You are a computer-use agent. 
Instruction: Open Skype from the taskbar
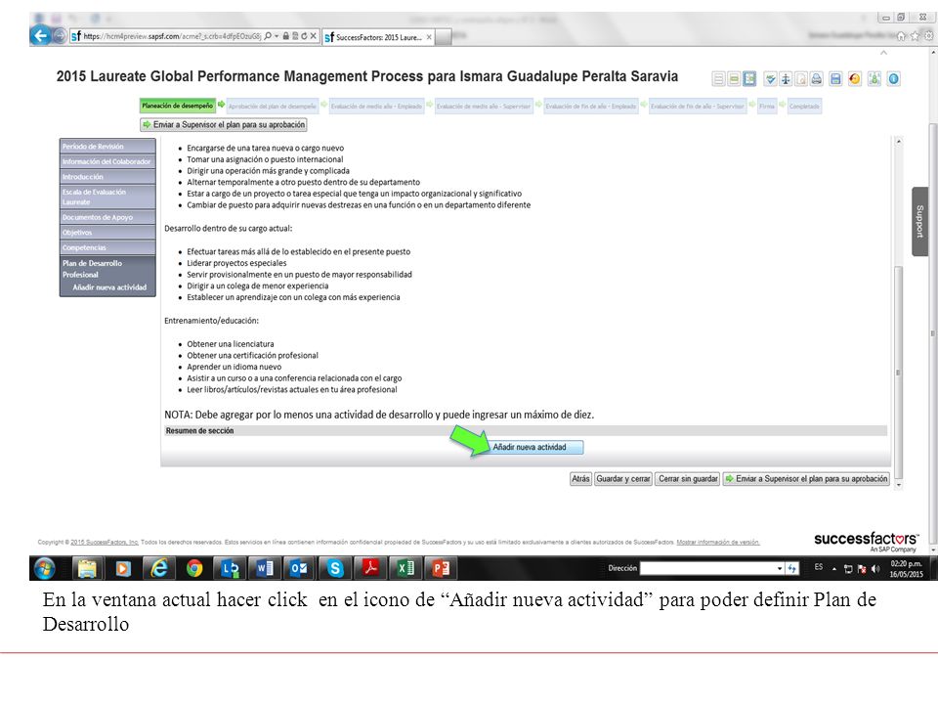click(x=335, y=568)
